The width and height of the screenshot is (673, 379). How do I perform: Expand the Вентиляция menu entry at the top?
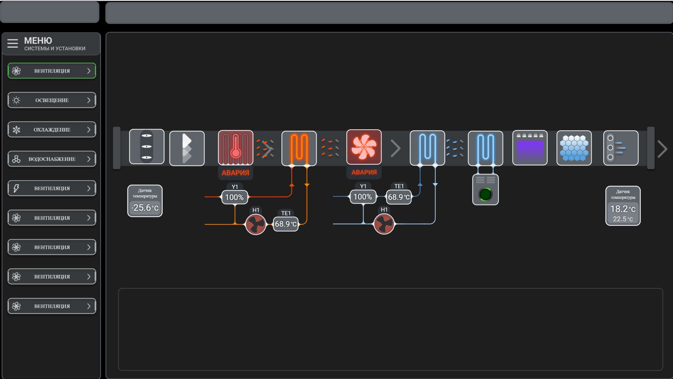click(52, 70)
